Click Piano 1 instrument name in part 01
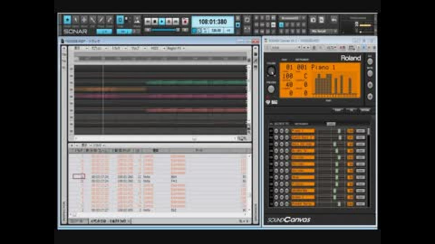The width and height of the screenshot is (435, 244). (303, 131)
